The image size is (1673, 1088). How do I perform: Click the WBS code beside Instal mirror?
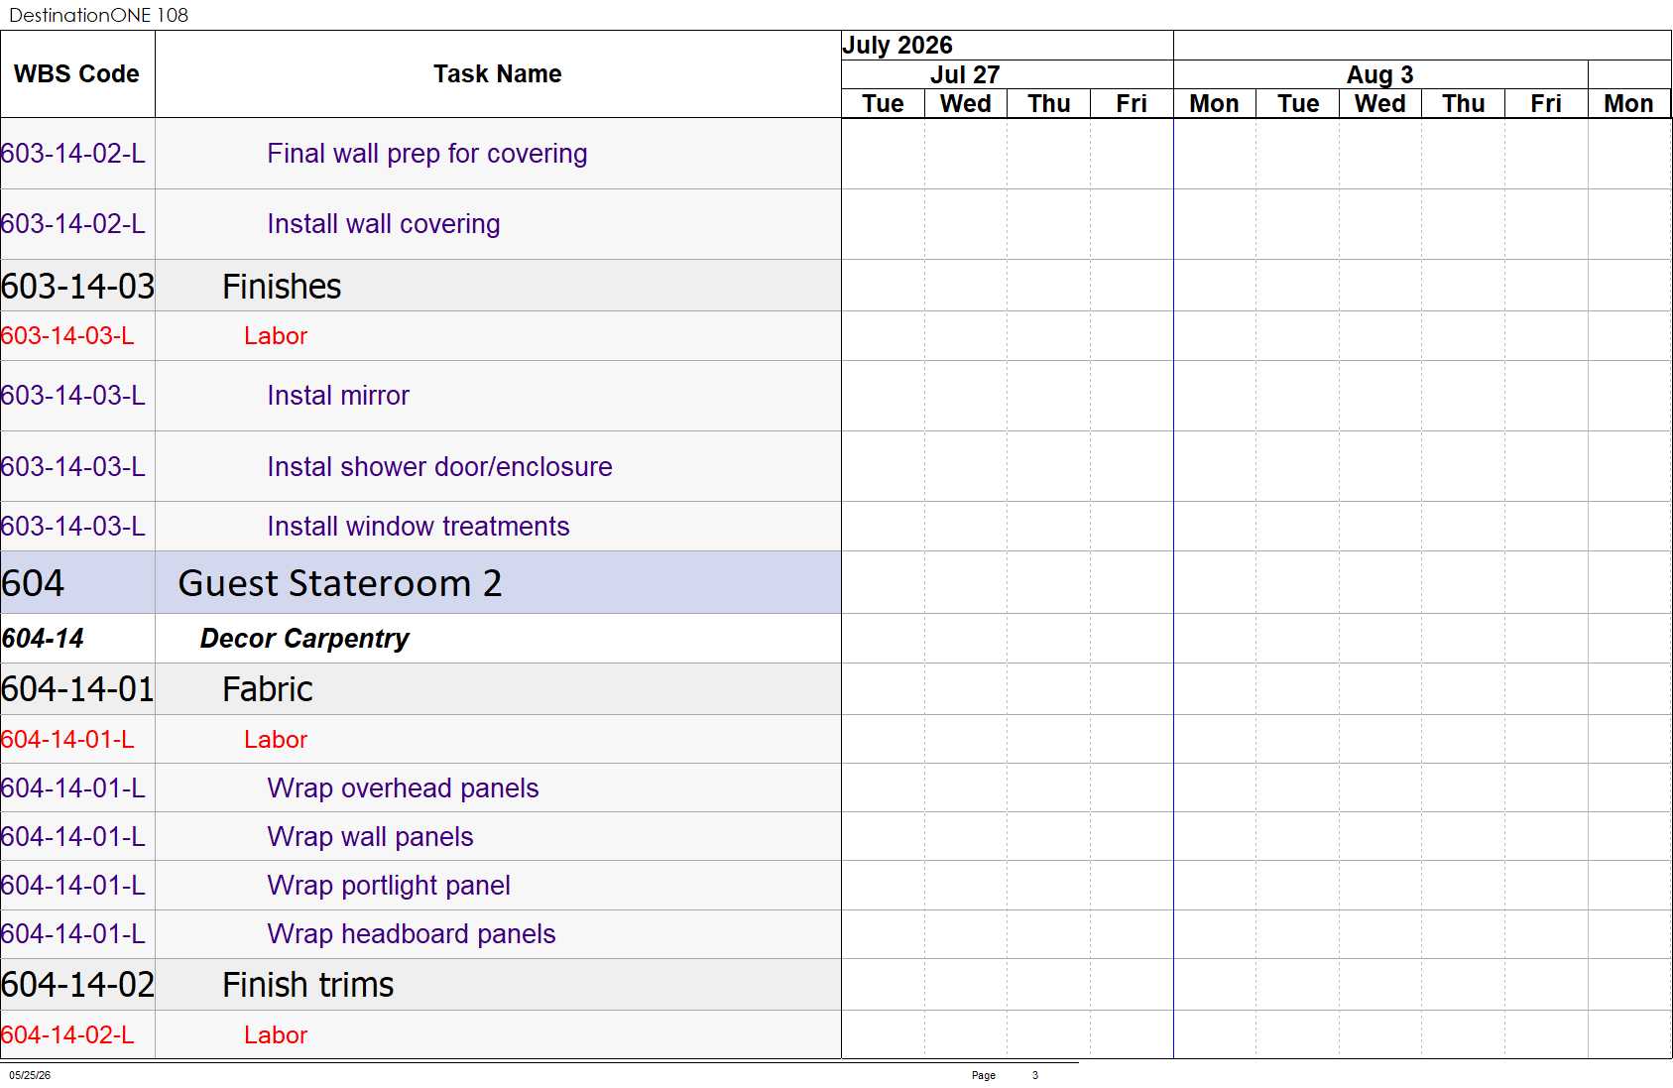72,396
